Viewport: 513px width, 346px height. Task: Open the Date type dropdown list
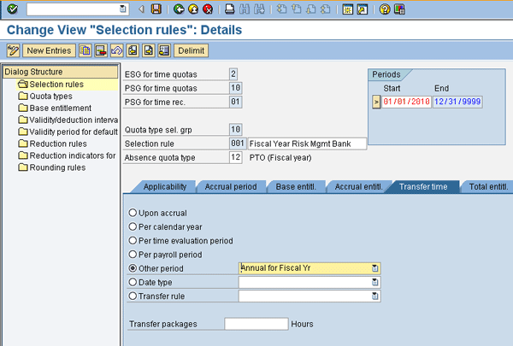[x=374, y=282]
